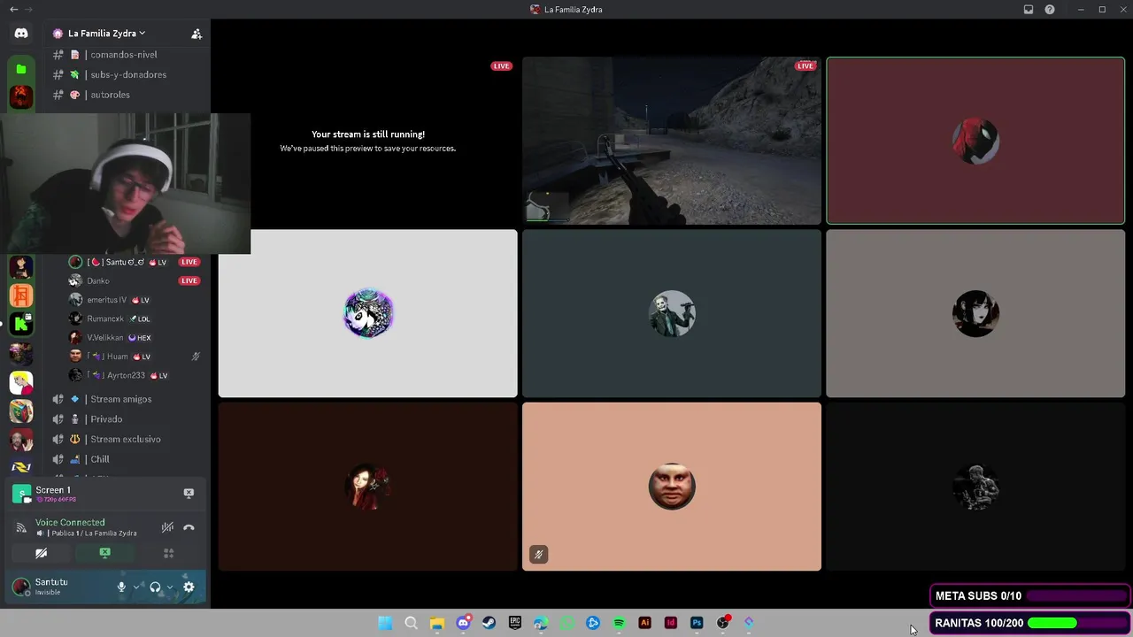
Task: Open the blond cartoon character server icon
Action: point(21,382)
